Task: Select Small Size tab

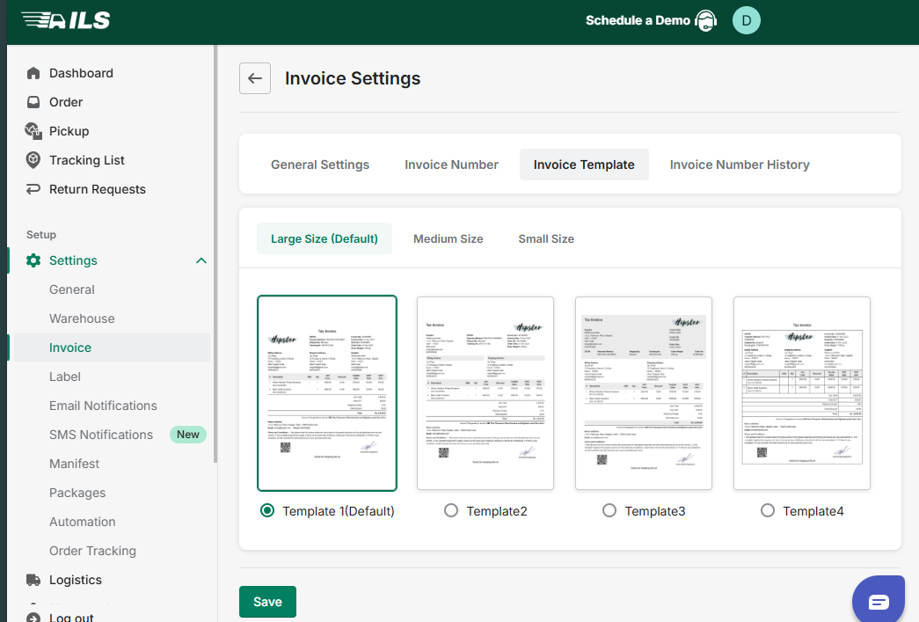Action: 546,238
